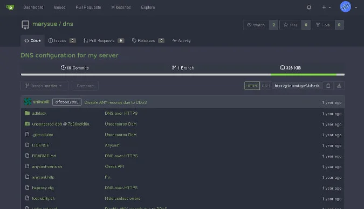This screenshot has width=364, height=209.
Task: Switch clone protocol to SSH
Action: pos(265,86)
